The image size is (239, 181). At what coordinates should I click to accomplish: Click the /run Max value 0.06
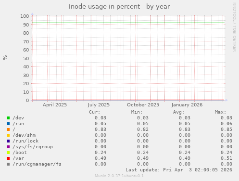[x=226, y=124]
